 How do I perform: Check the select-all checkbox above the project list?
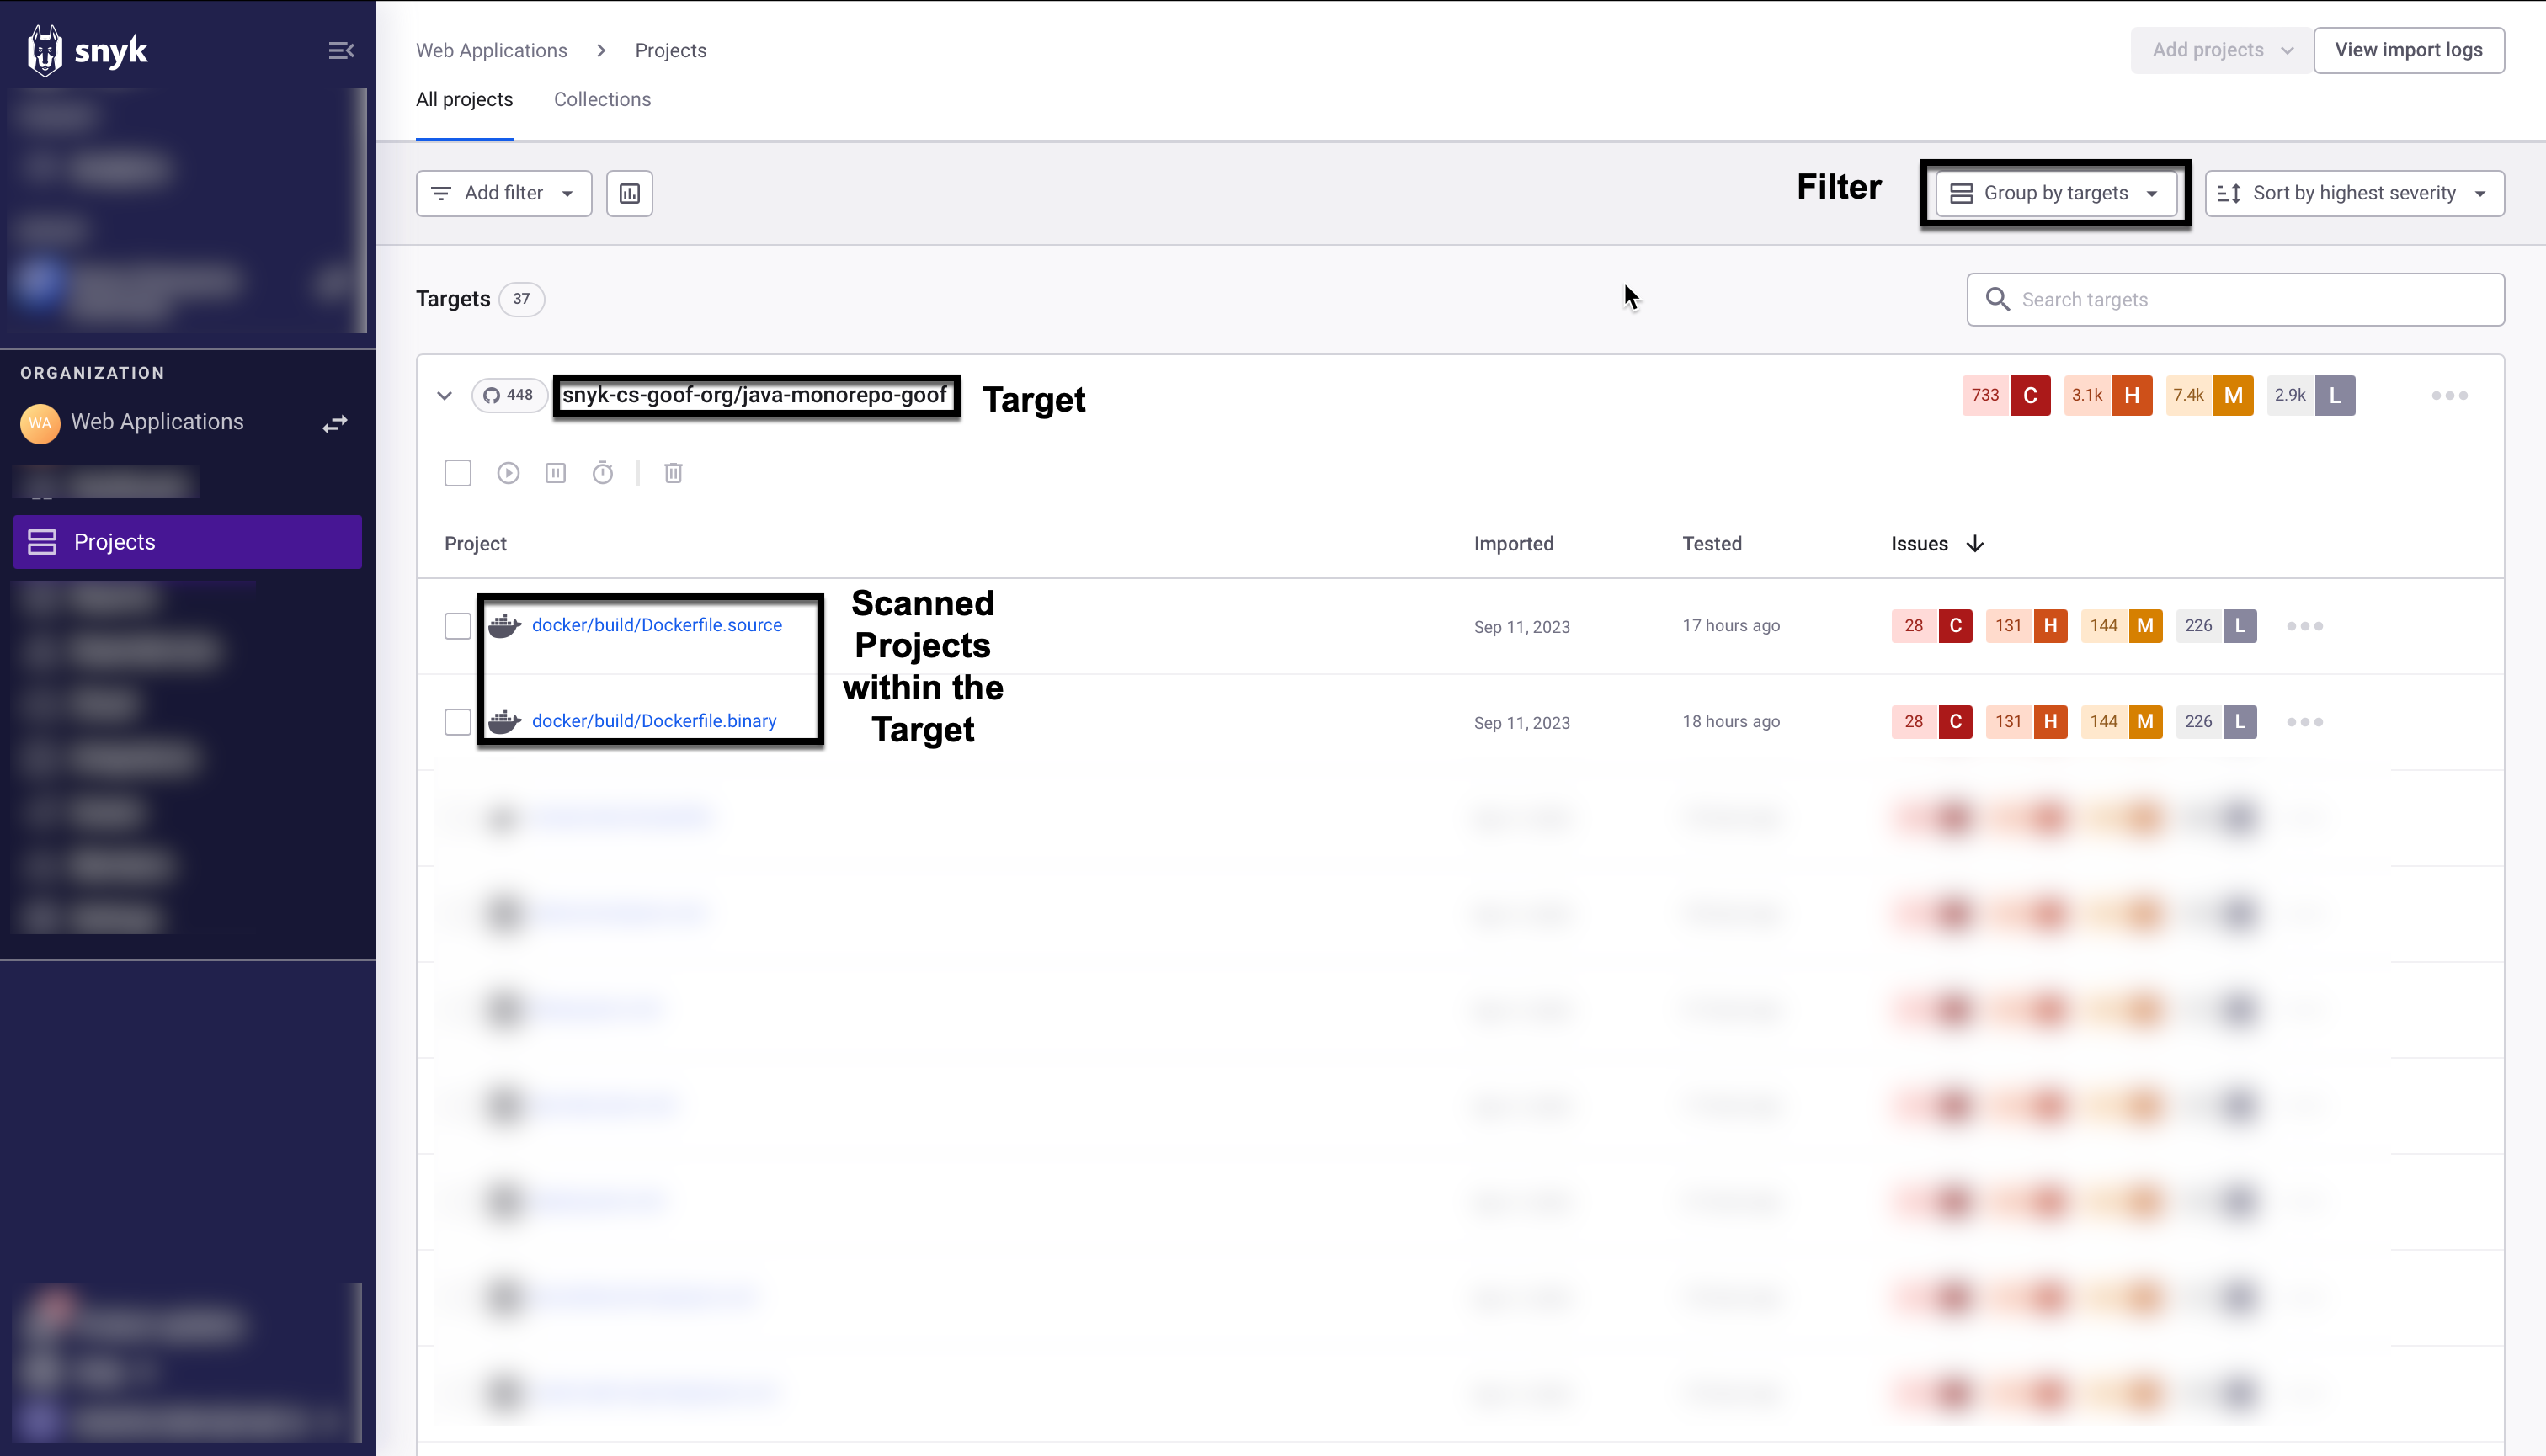click(x=457, y=472)
